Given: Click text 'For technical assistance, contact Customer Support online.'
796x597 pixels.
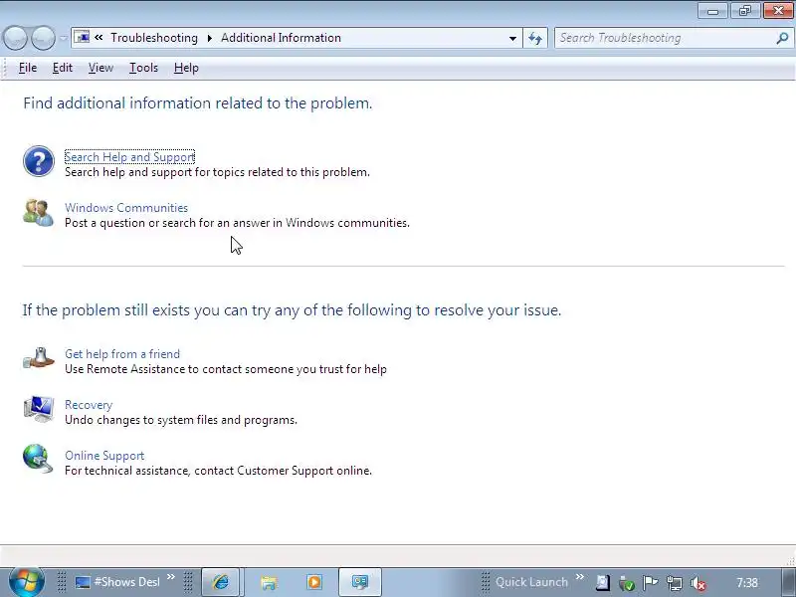Looking at the screenshot, I should tap(218, 471).
